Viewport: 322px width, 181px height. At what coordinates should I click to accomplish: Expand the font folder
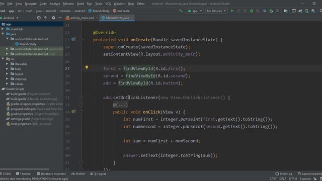[x=7, y=69]
